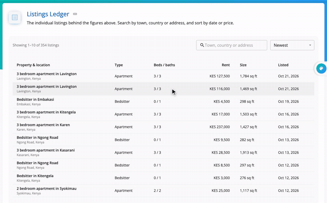Click the Beds / baths column header

click(x=164, y=65)
